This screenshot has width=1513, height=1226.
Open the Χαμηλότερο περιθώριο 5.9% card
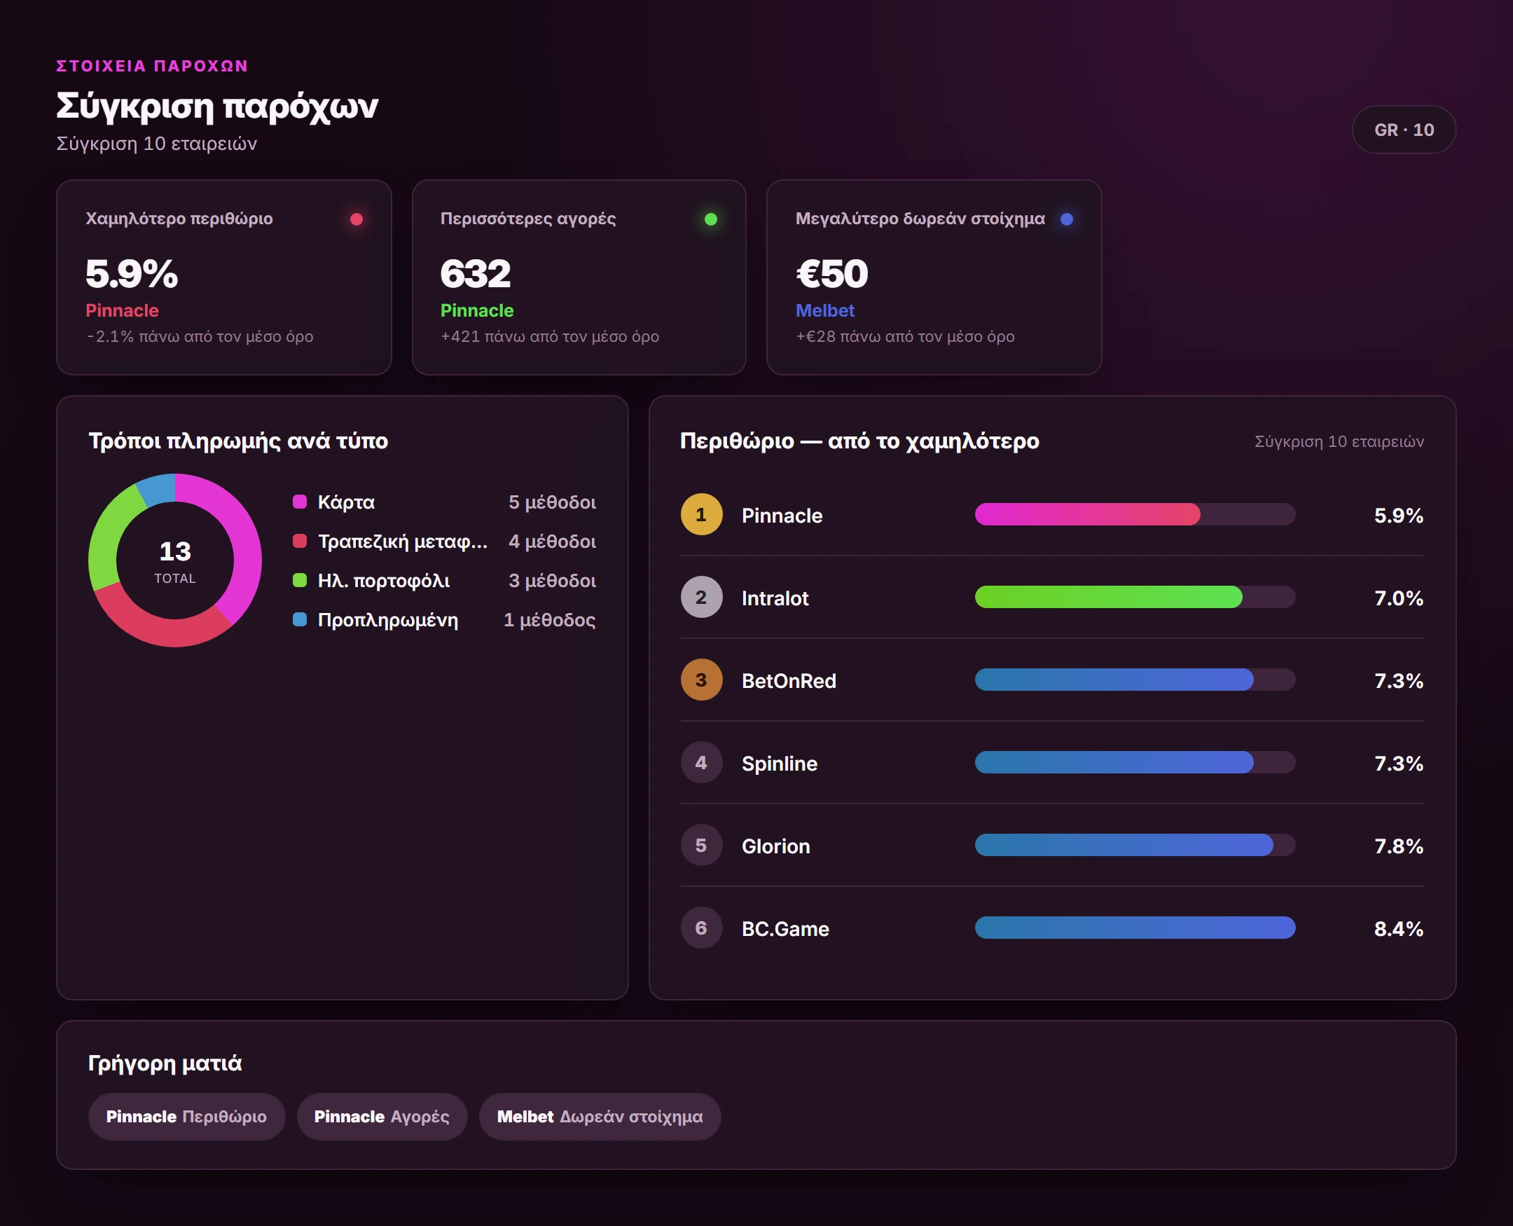[x=224, y=277]
